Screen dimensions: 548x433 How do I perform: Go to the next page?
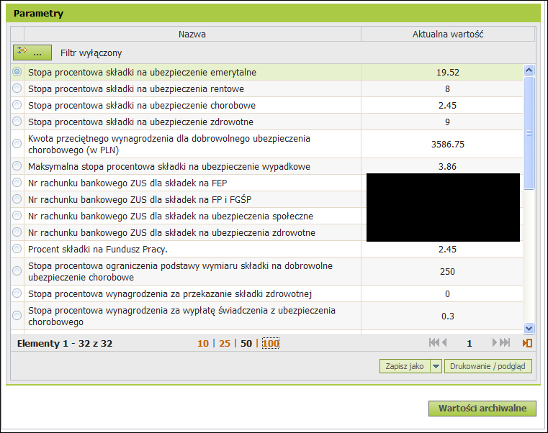coord(495,343)
